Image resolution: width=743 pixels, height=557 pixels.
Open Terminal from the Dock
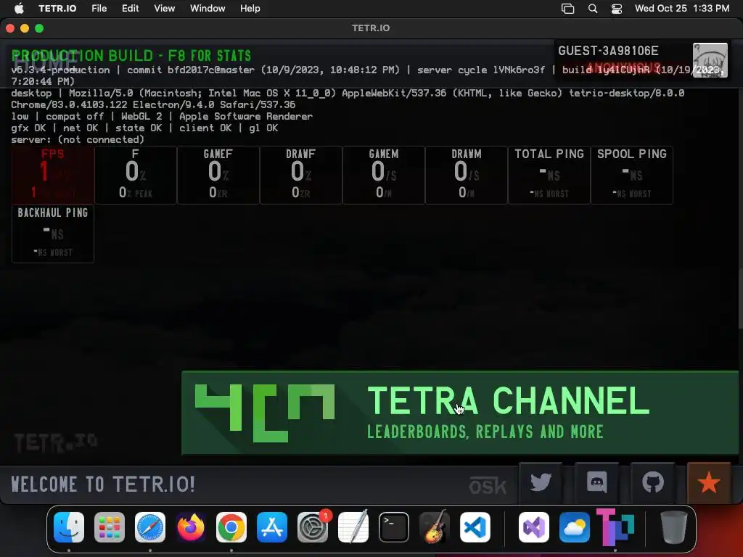pyautogui.click(x=394, y=527)
